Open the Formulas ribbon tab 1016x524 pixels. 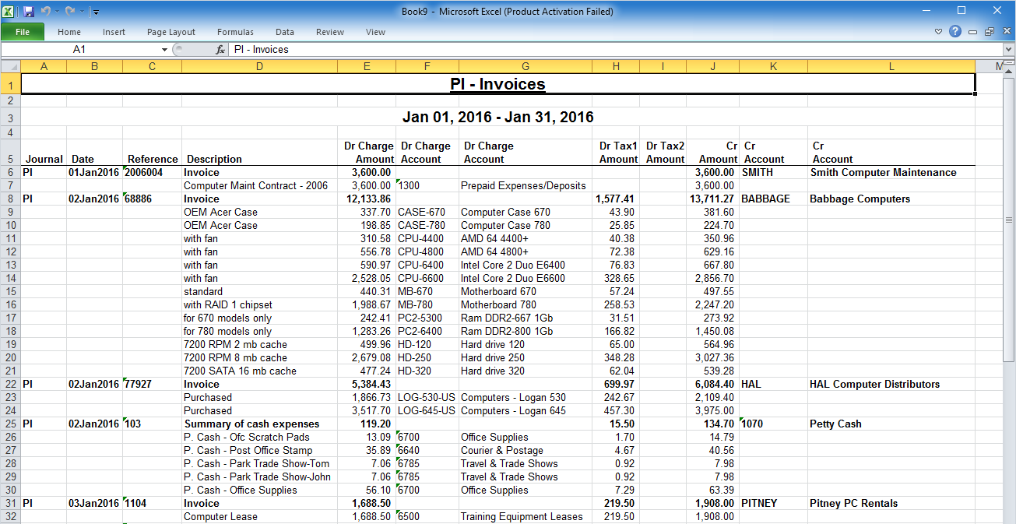[x=235, y=32]
